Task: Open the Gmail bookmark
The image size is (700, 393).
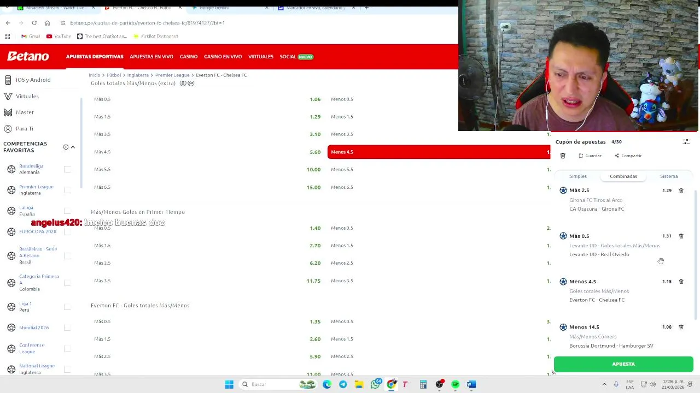Action: (31, 36)
